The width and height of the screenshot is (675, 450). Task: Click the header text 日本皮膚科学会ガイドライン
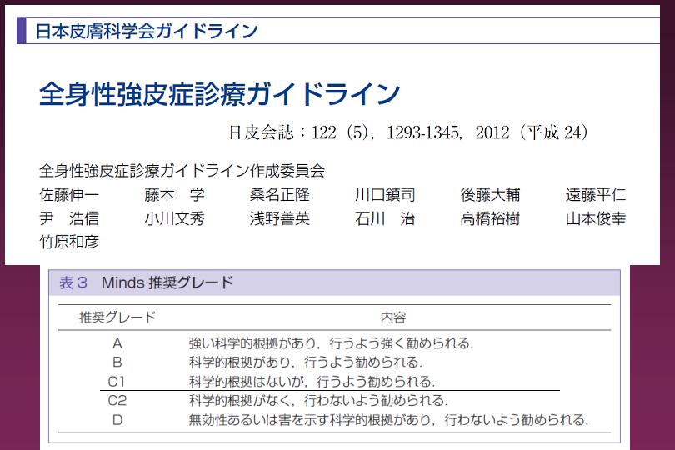pyautogui.click(x=147, y=31)
